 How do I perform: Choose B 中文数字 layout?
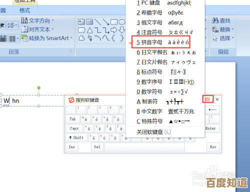point(165,111)
